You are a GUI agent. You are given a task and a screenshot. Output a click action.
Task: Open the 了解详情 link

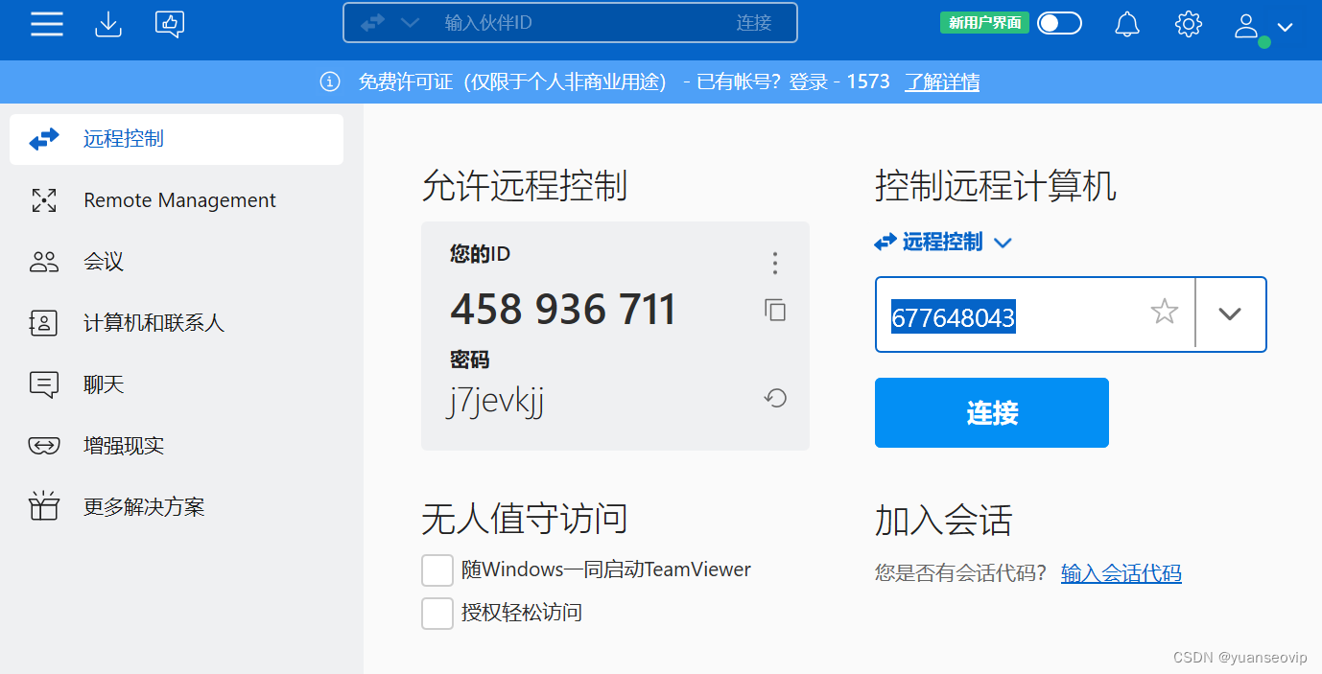click(x=942, y=82)
